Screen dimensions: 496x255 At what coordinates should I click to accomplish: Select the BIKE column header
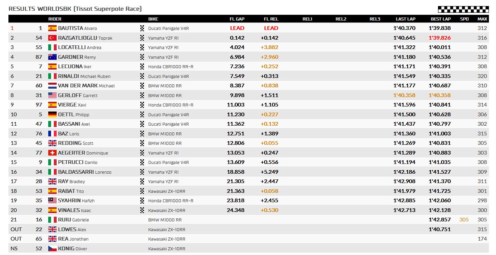(153, 19)
